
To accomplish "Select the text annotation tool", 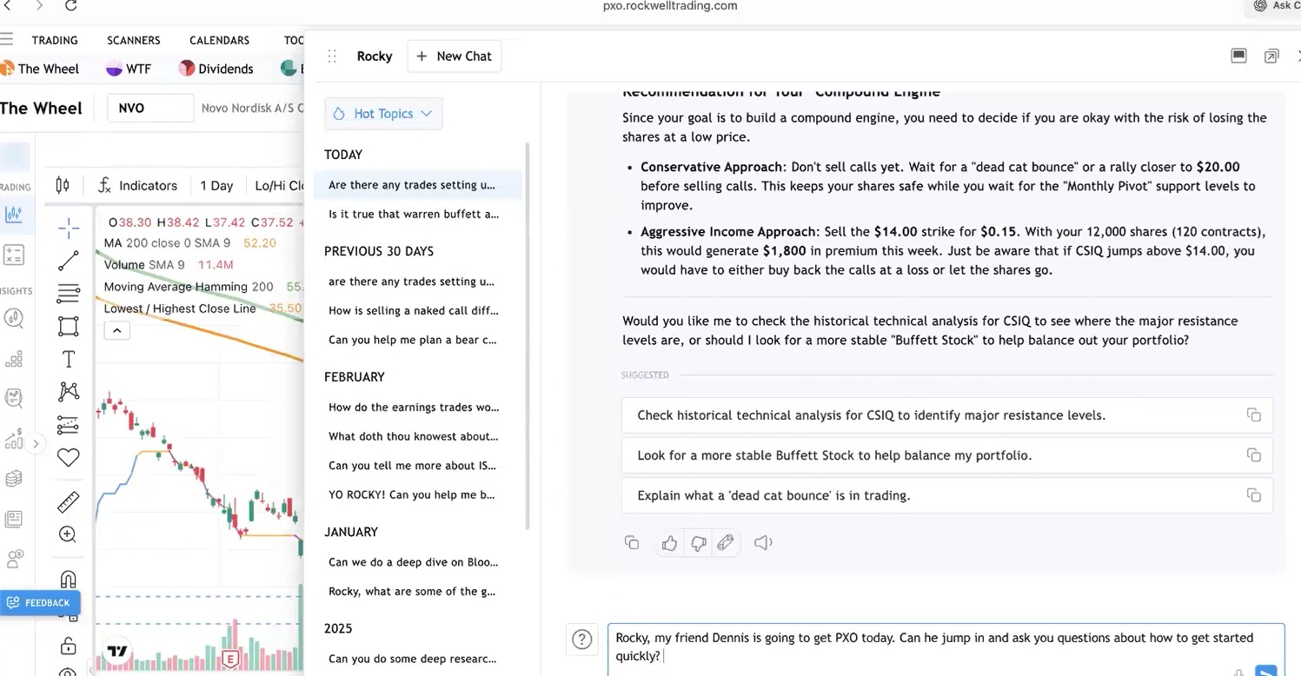I will coord(69,360).
